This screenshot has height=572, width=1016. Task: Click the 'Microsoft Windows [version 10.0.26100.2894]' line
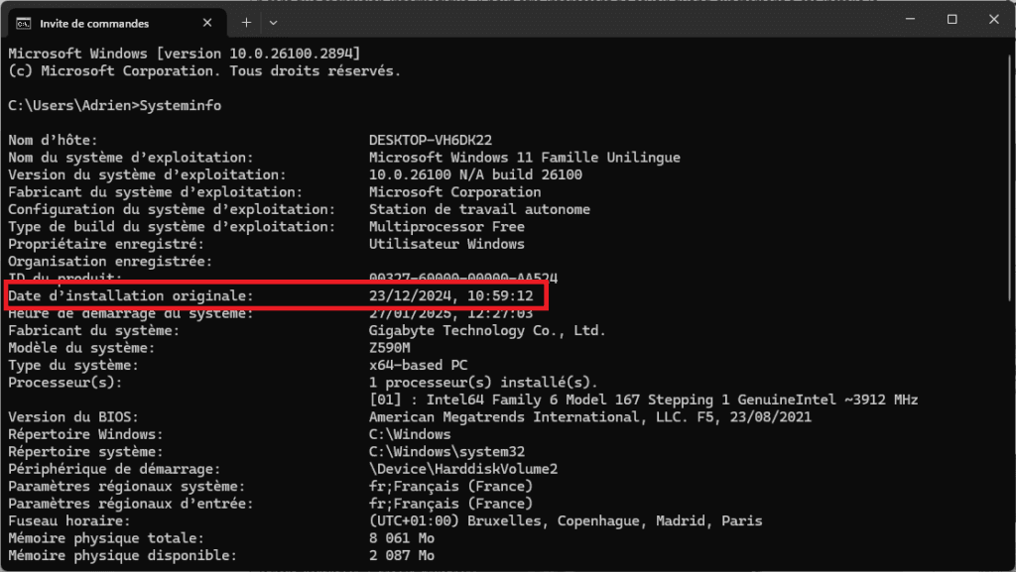[185, 54]
